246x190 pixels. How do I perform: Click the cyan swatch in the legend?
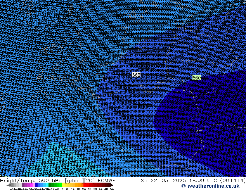47,185
